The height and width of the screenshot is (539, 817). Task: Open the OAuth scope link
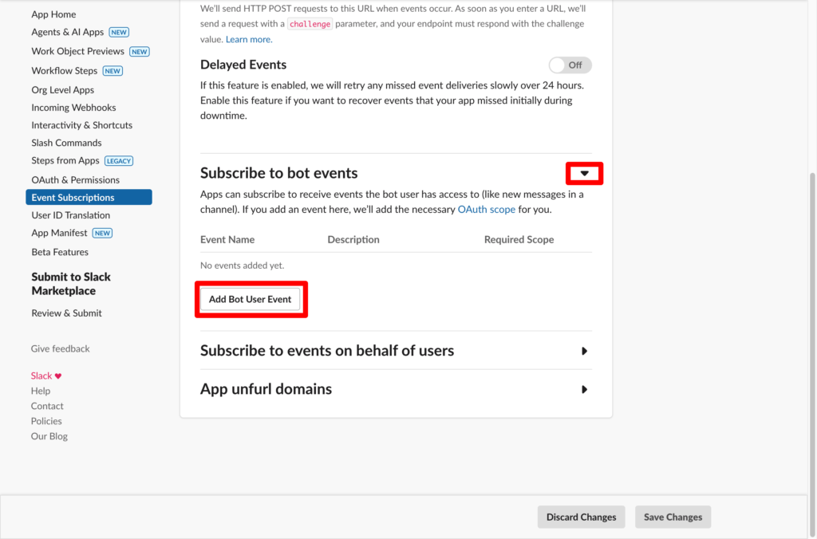(486, 210)
